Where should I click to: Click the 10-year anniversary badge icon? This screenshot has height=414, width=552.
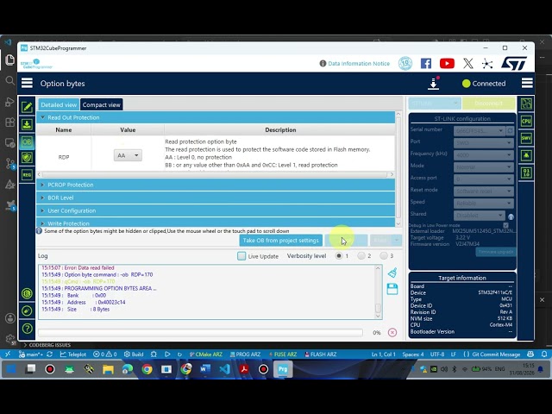[x=405, y=63]
